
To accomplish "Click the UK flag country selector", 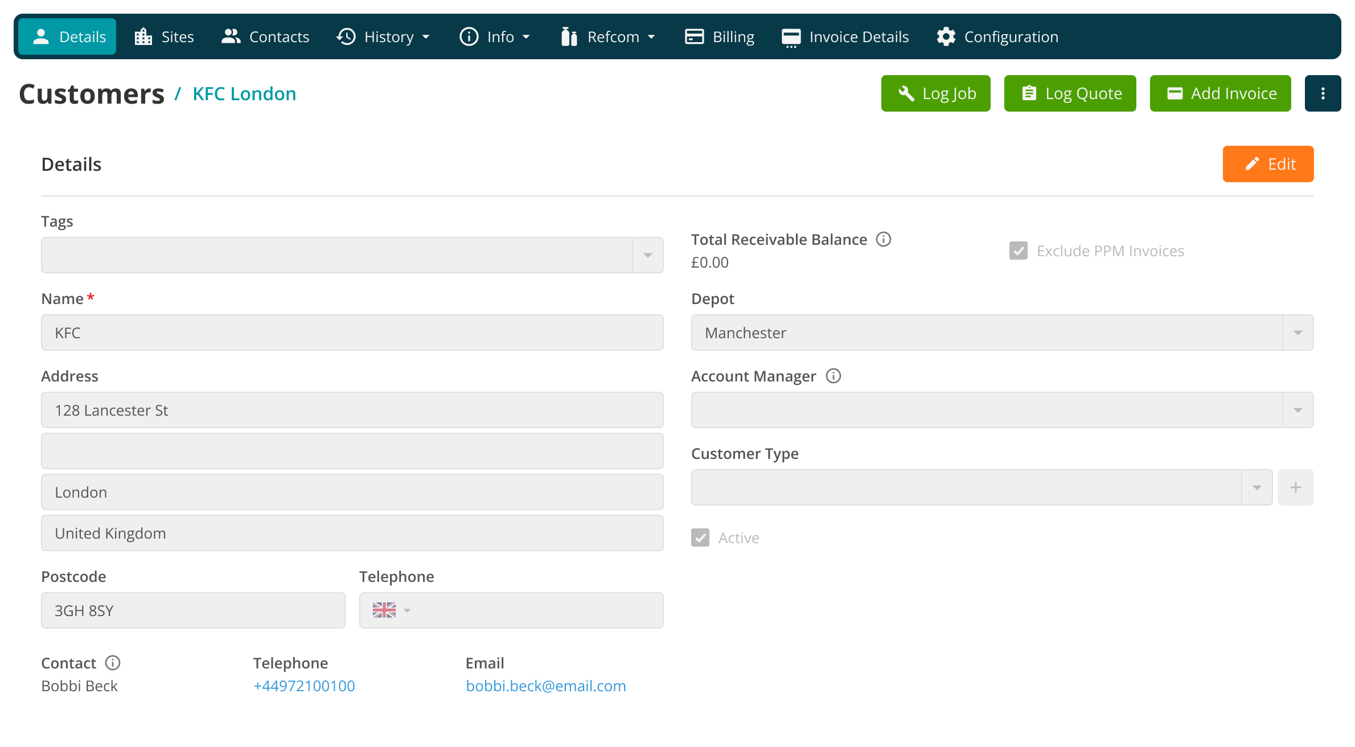I will (384, 610).
